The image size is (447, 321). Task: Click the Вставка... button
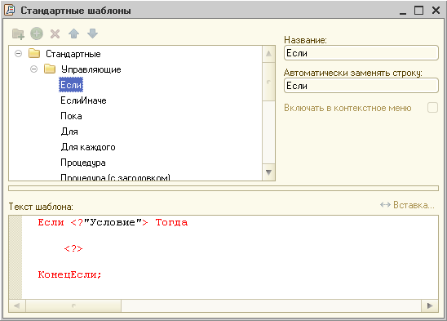[x=407, y=205]
